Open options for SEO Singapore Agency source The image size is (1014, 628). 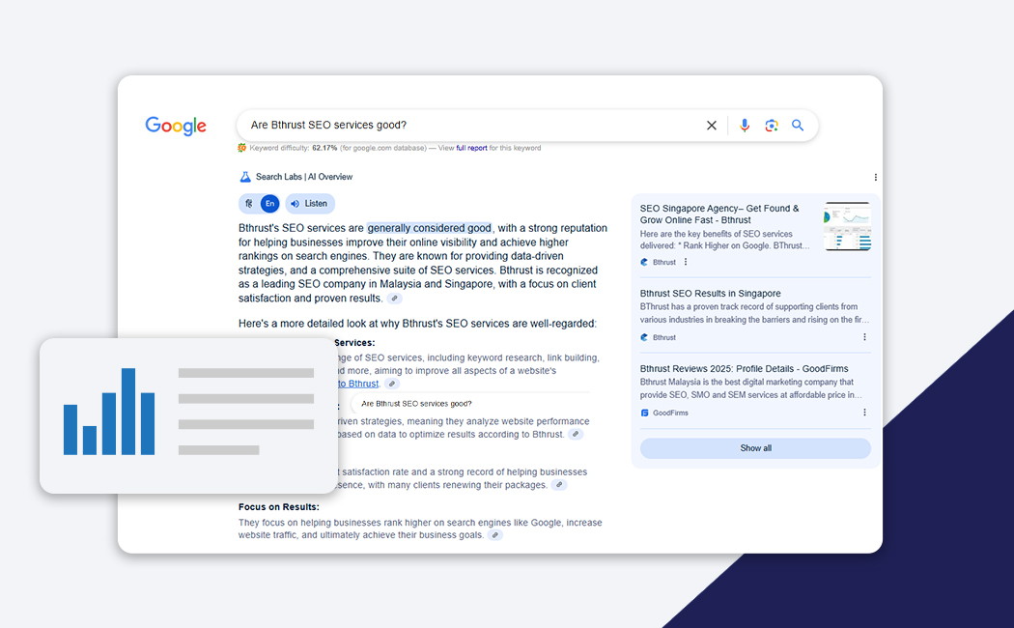click(x=686, y=262)
